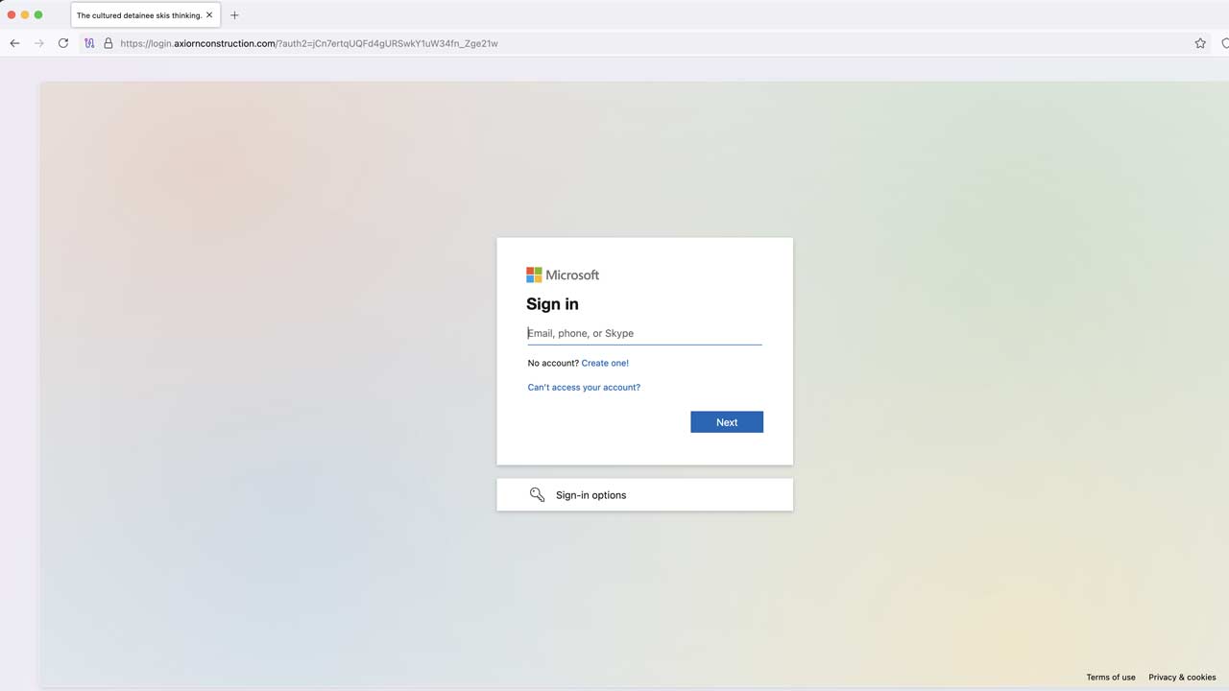Go back to the previous page

[x=14, y=43]
